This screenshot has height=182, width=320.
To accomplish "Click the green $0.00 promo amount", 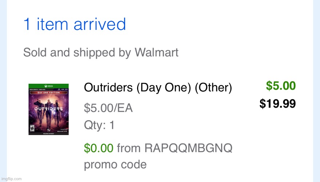I will tap(99, 148).
